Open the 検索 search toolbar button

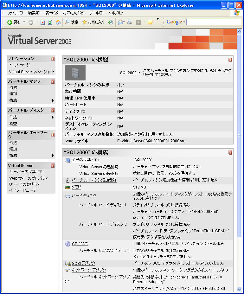71,22
